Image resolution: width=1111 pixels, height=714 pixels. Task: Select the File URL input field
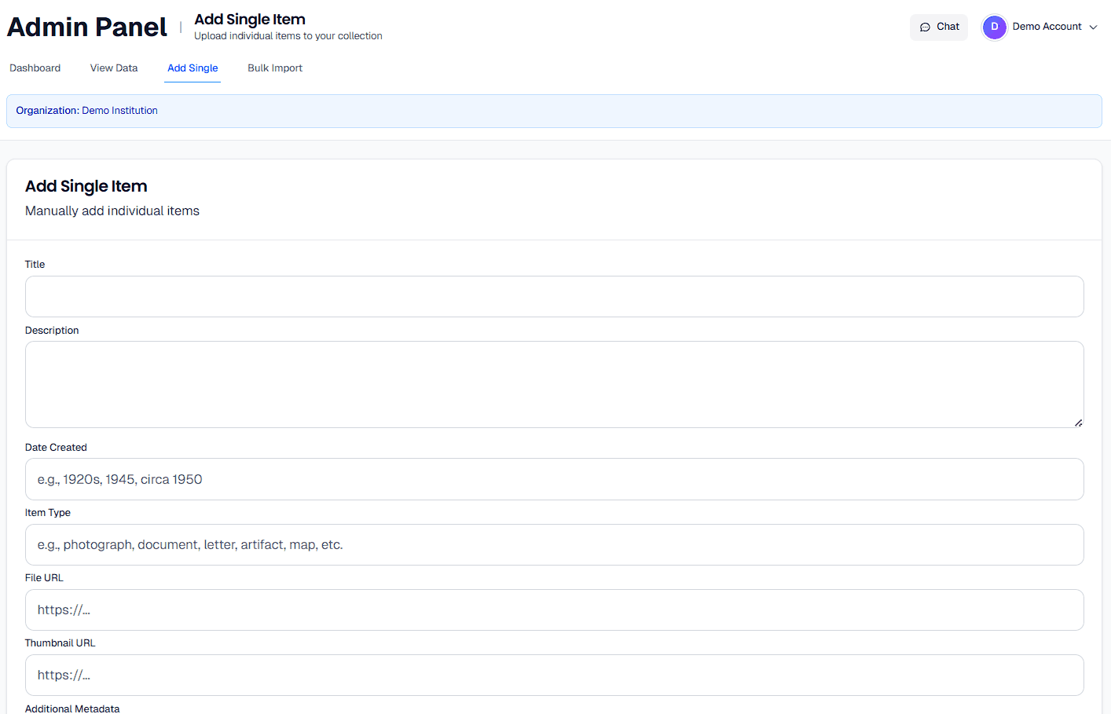pos(554,610)
